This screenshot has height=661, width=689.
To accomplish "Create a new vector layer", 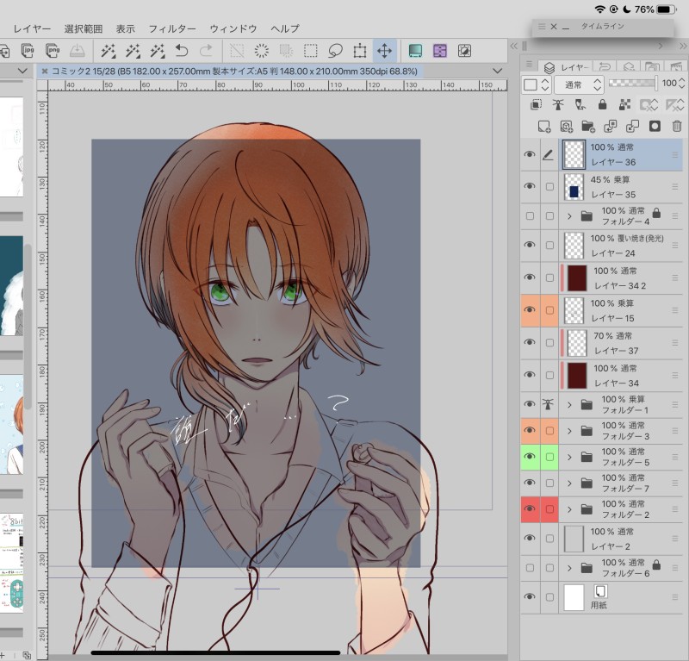I will pos(567,127).
